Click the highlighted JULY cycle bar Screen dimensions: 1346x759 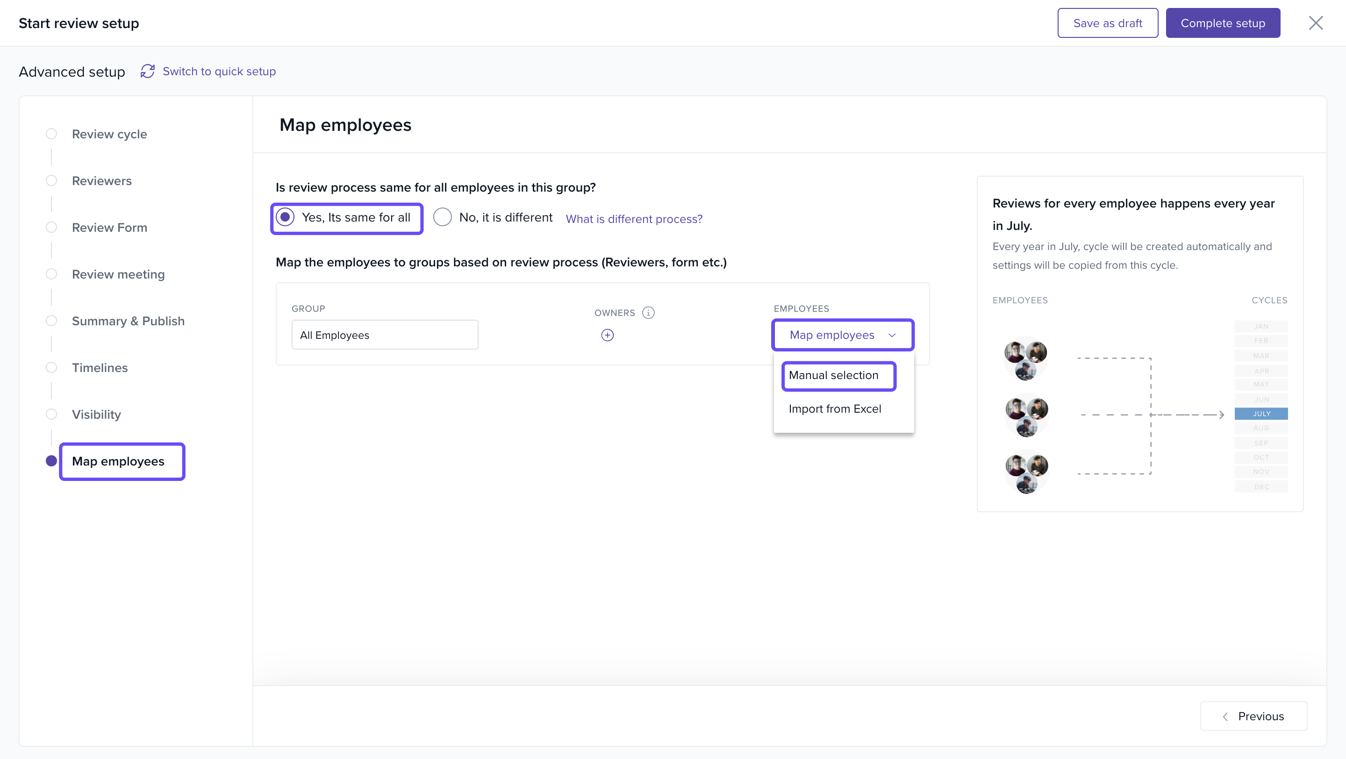pyautogui.click(x=1261, y=414)
